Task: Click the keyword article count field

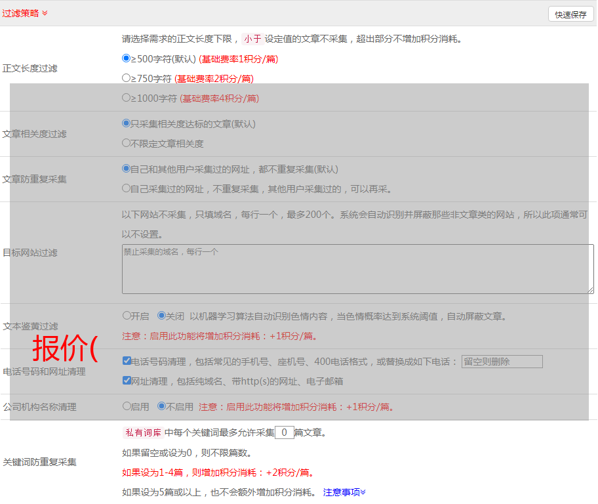Action: point(284,432)
